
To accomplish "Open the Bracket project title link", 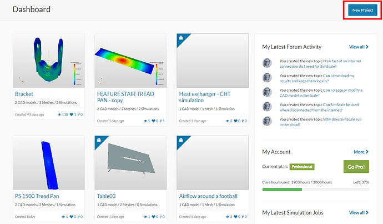I will click(x=24, y=94).
